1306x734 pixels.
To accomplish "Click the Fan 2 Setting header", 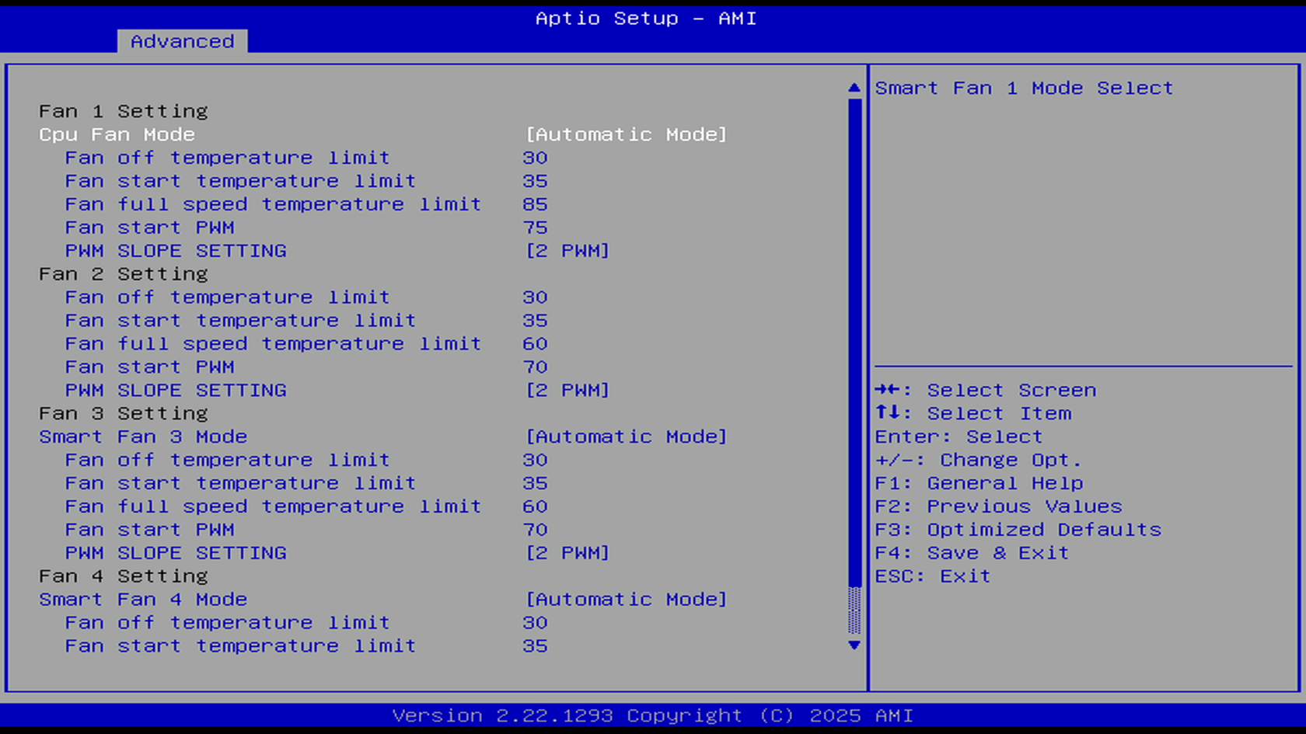I will pyautogui.click(x=124, y=274).
